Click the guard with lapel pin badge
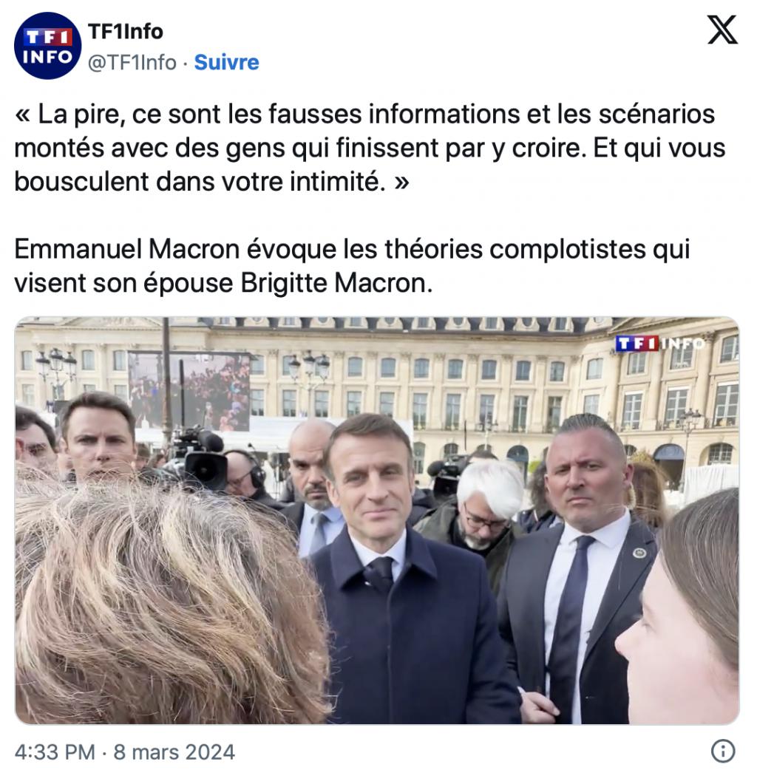Viewport: 757px width, 770px height. coord(580,570)
